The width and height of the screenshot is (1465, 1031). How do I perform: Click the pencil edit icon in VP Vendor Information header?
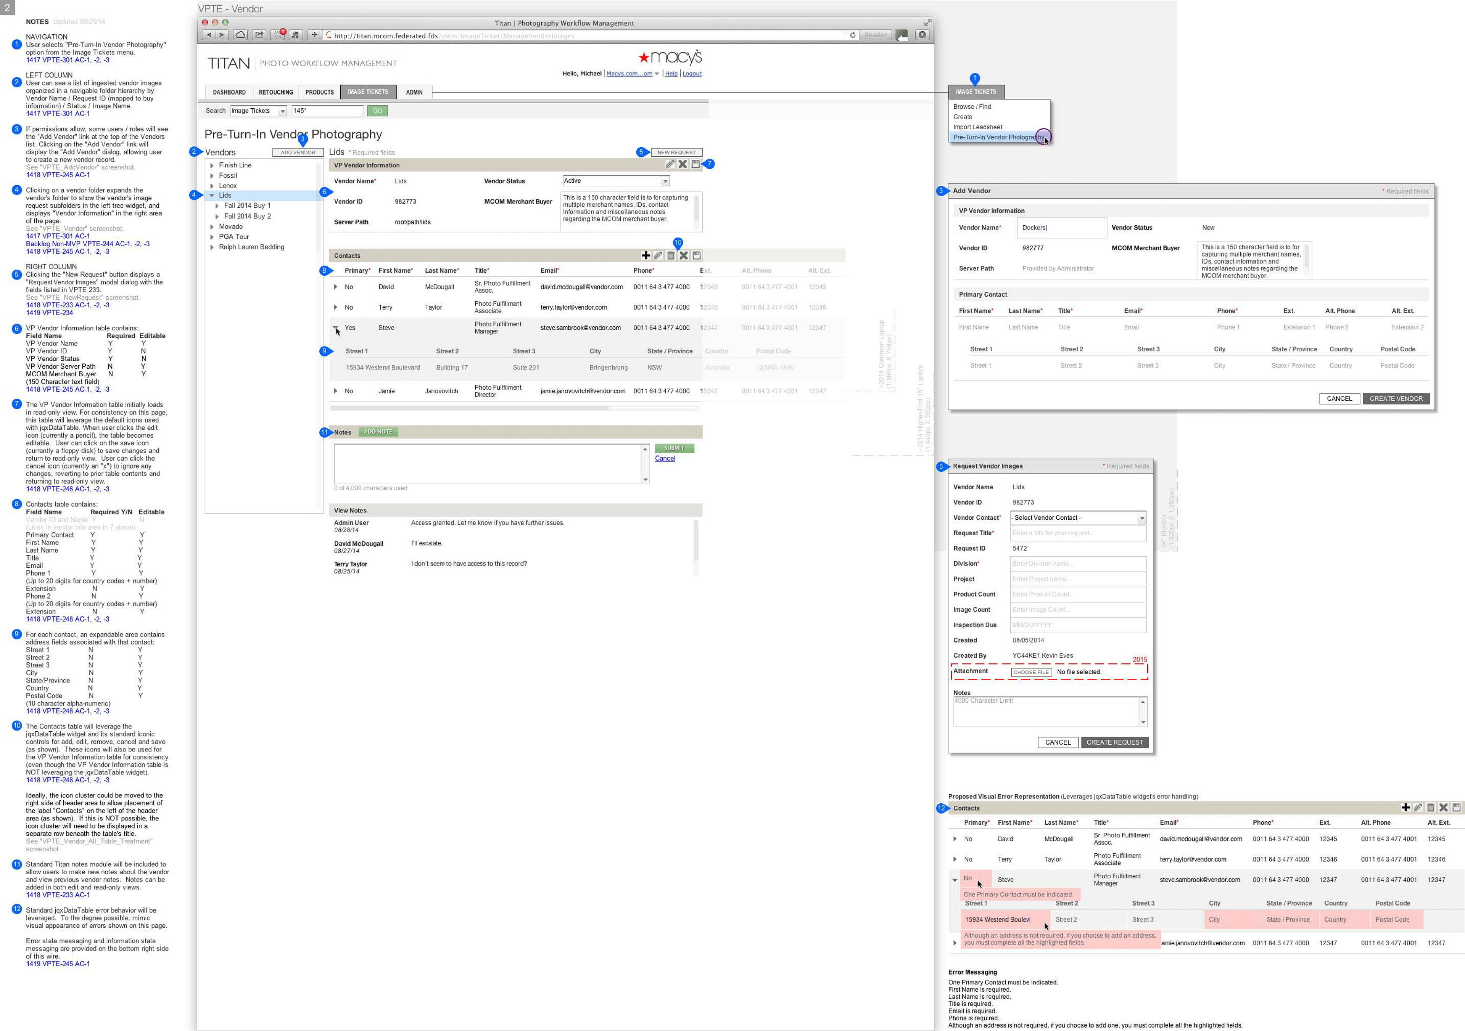coord(669,164)
